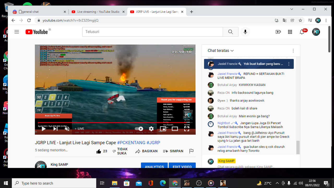334x188 pixels.
Task: Jump to LIVE position
Action: (x=80, y=128)
